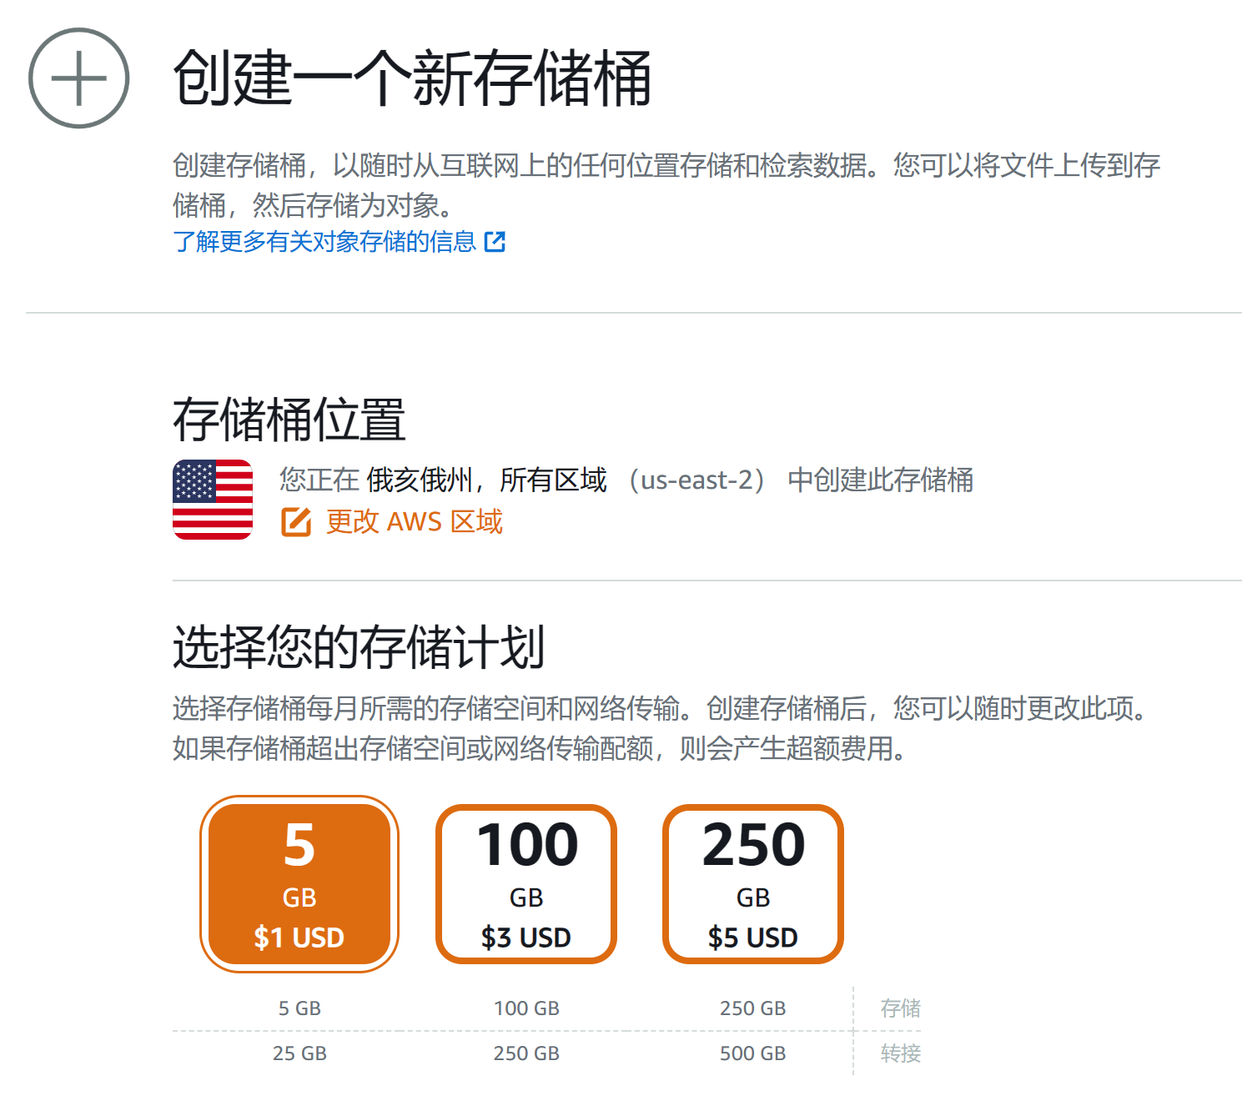1242x1101 pixels.
Task: Click the 选择您的存储计划 heading
Action: [x=359, y=647]
